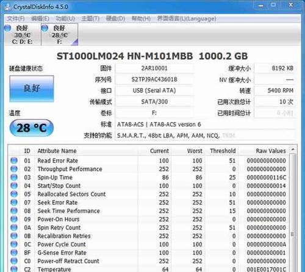Click the status orb for G-Sense Error Rate
The image size is (305, 272).
pyautogui.click(x=14, y=252)
